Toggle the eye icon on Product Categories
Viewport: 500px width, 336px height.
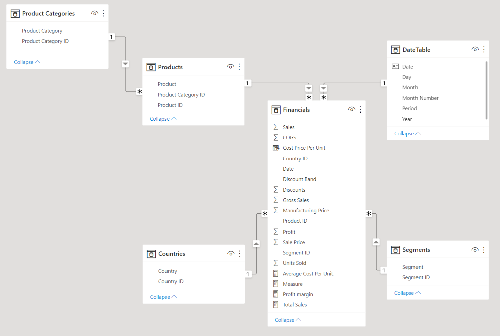pos(95,13)
